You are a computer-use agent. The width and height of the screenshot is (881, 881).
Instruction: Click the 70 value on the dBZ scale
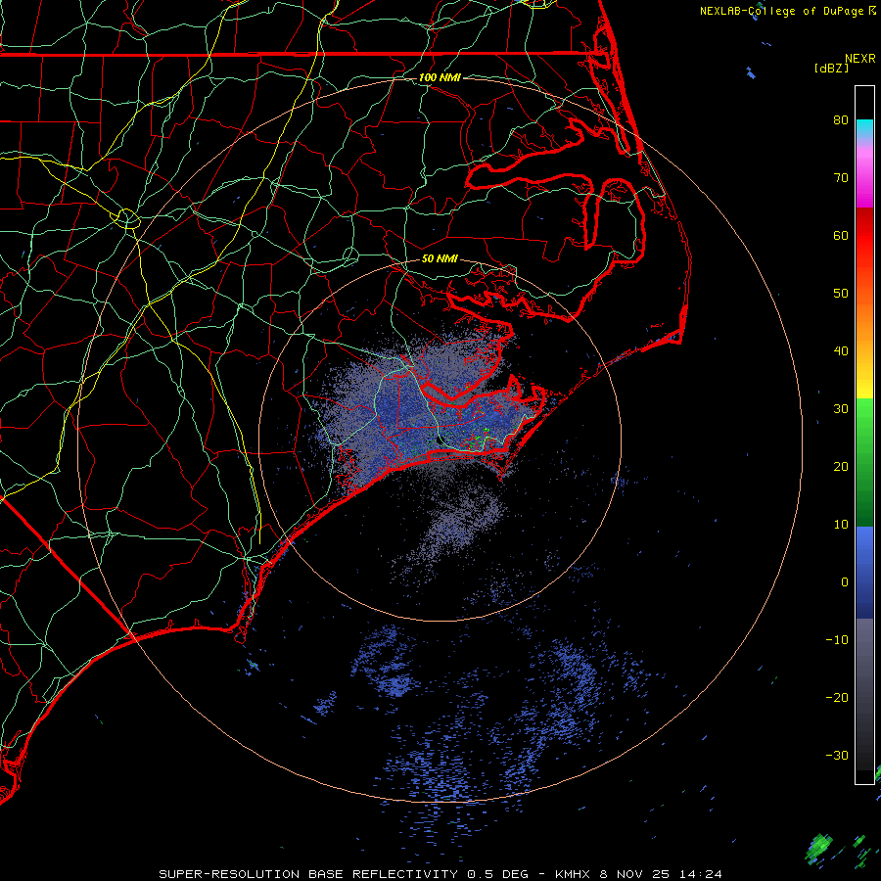click(x=841, y=177)
